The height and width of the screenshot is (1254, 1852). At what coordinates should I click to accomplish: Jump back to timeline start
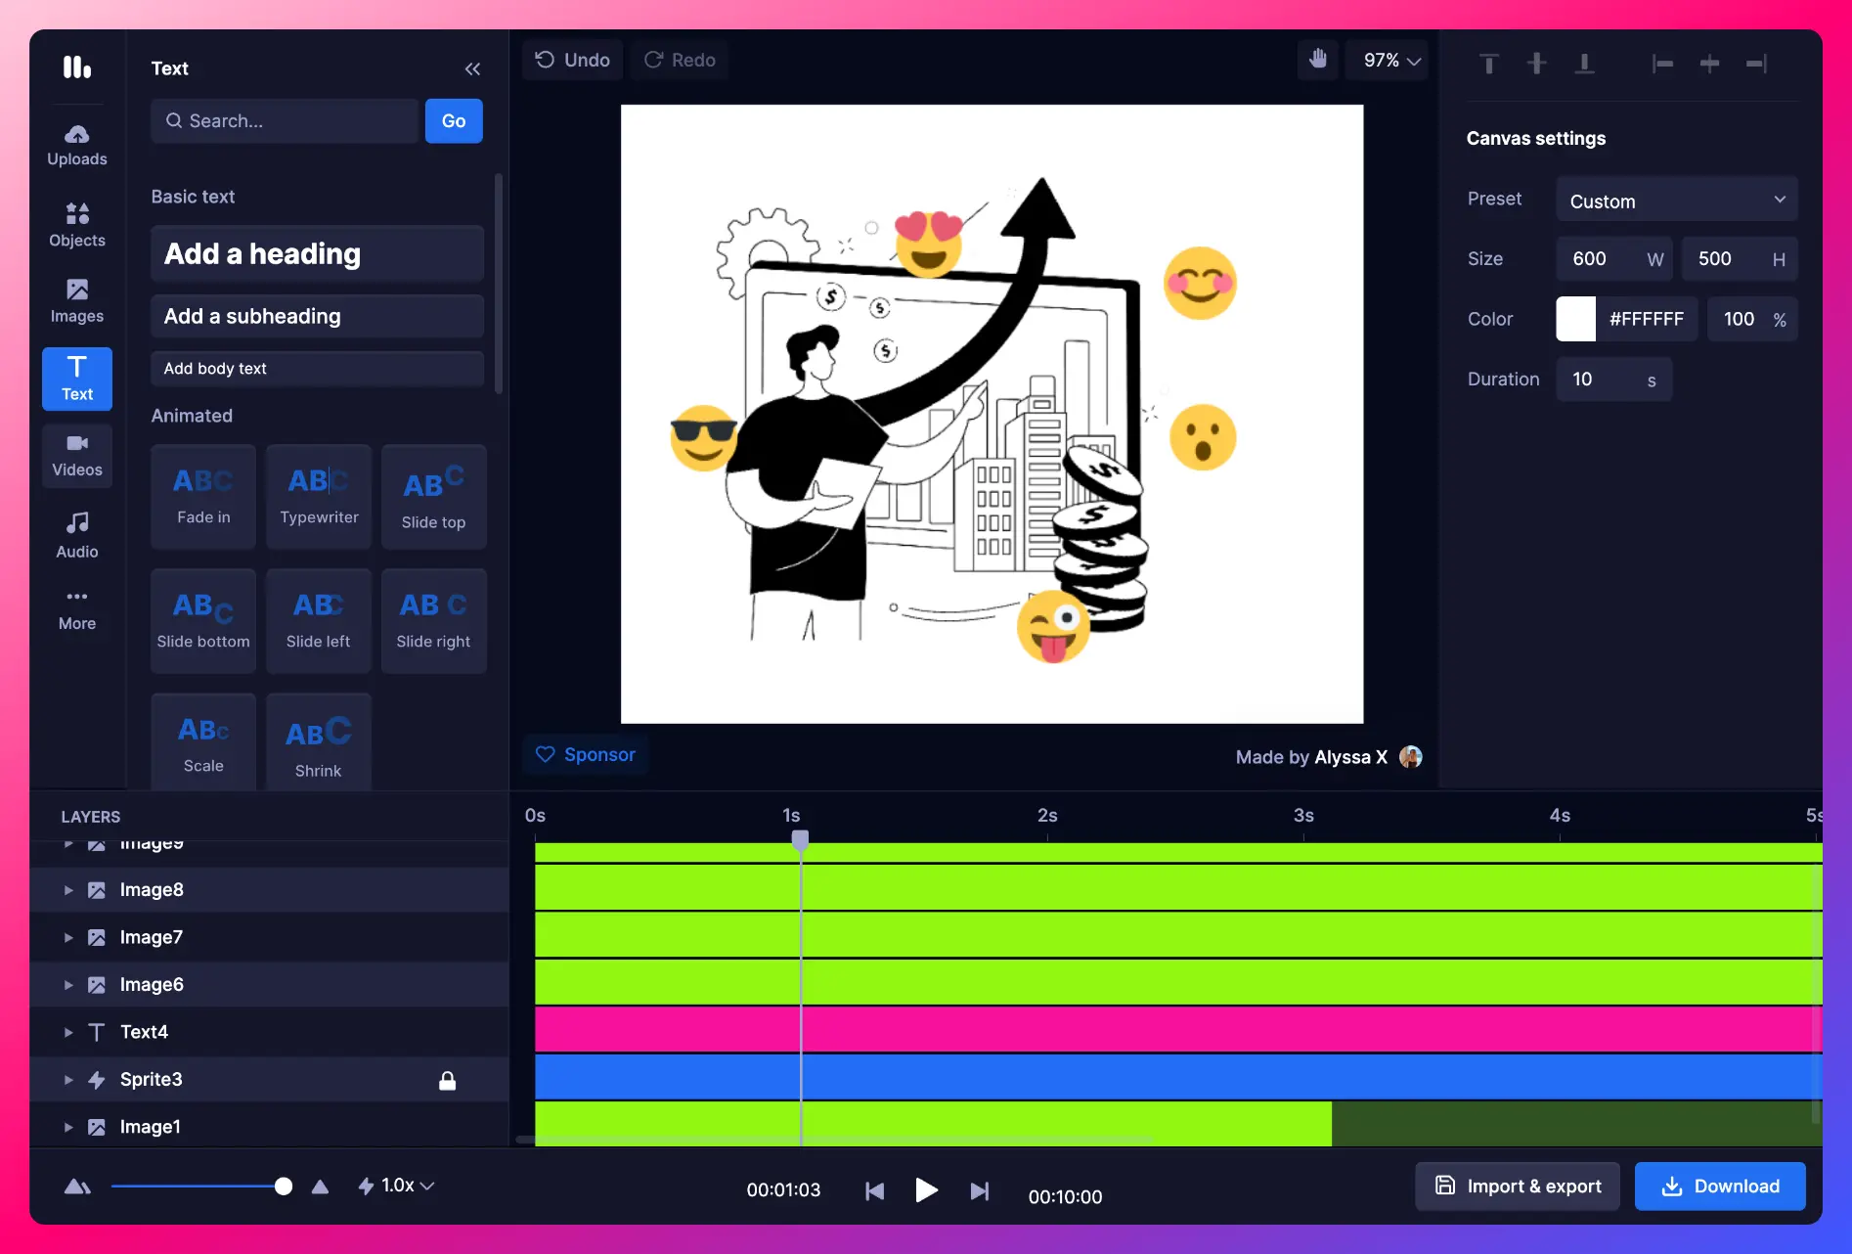[874, 1190]
